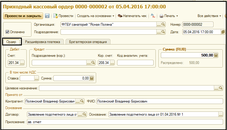Click into the Сумма (RUB) field 500,00

point(187,55)
